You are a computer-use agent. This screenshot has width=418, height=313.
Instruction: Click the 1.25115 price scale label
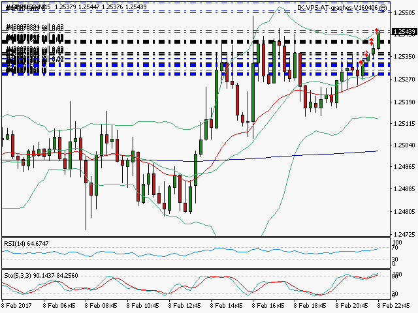(404, 123)
